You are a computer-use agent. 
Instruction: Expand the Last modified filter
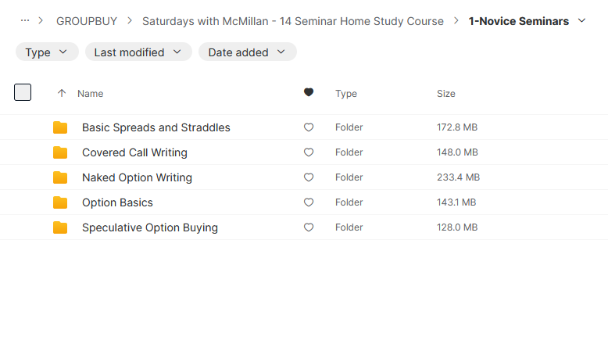[x=138, y=52]
